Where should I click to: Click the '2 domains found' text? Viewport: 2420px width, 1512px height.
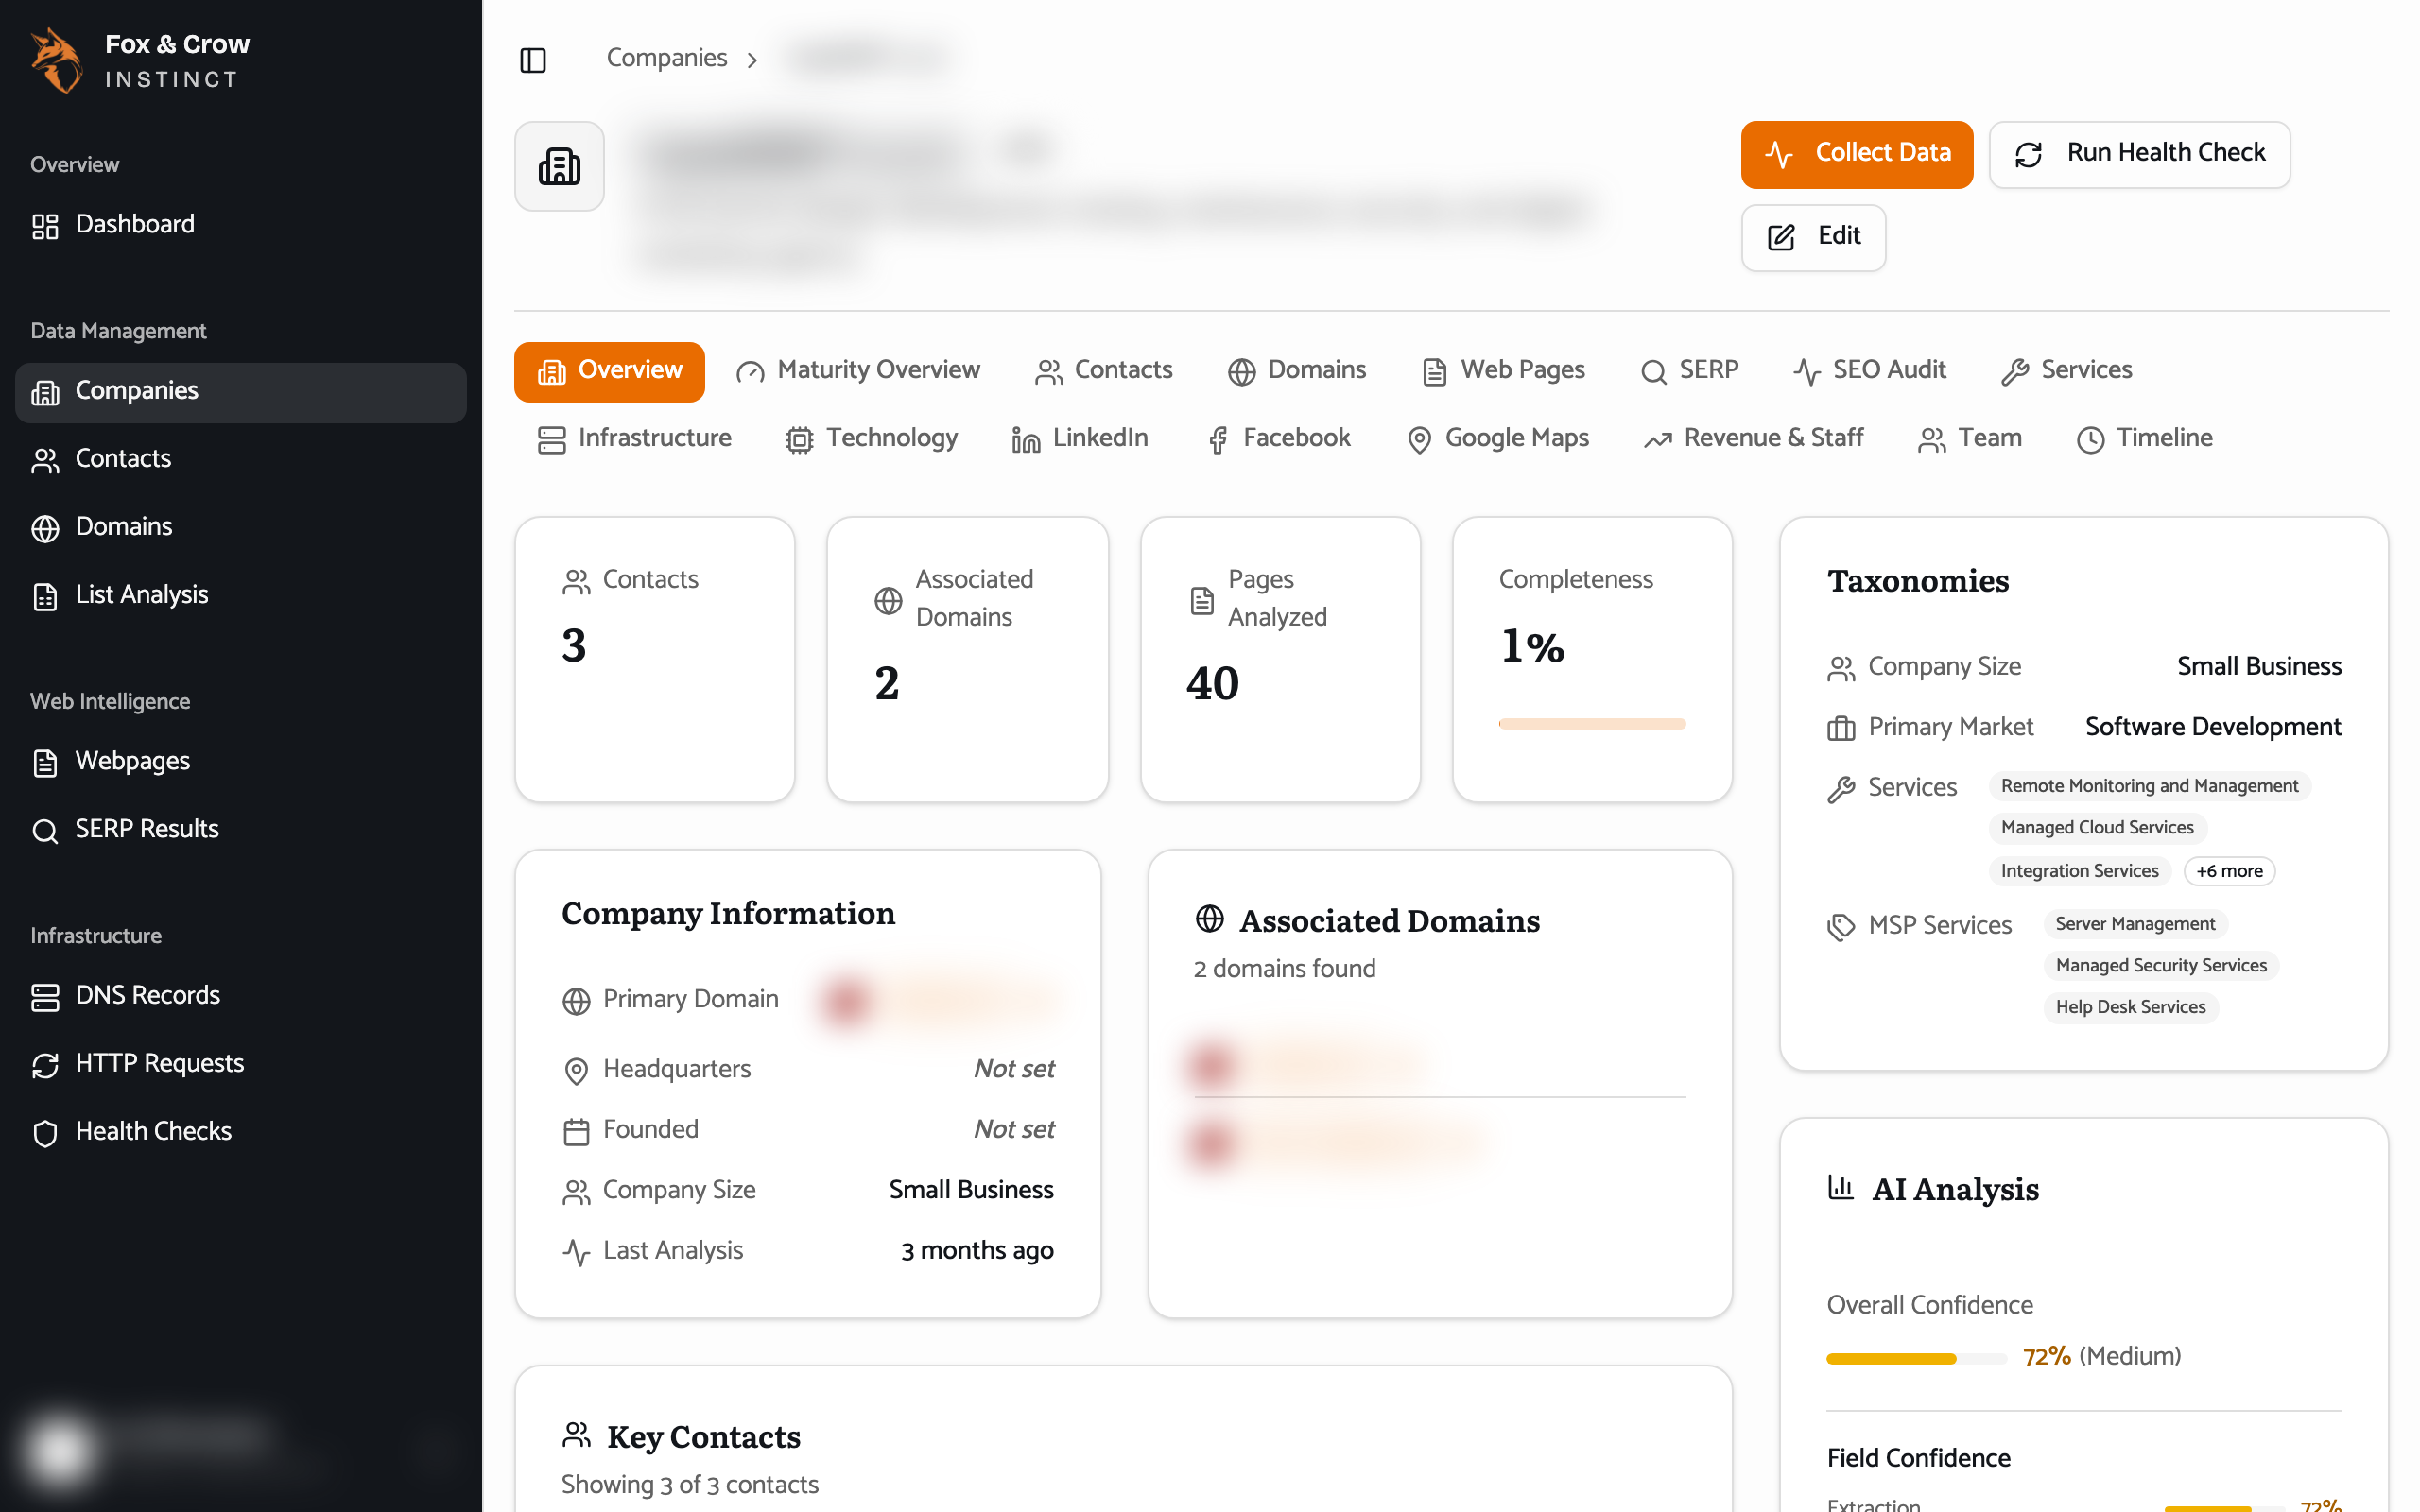(1284, 969)
